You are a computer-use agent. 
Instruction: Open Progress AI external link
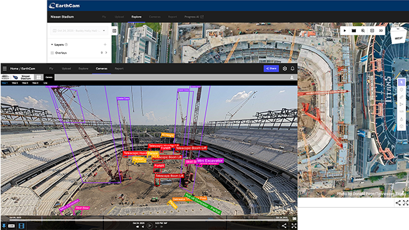point(194,17)
